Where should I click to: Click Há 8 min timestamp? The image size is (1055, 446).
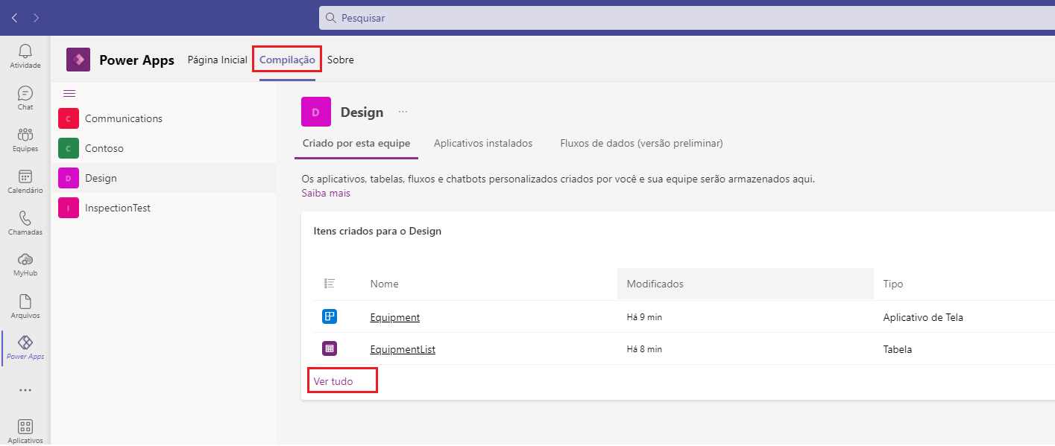pyautogui.click(x=644, y=349)
